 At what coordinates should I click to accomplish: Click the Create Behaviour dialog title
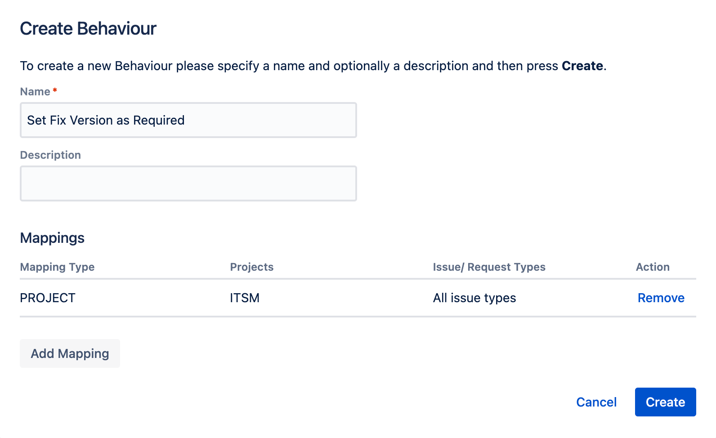[88, 28]
